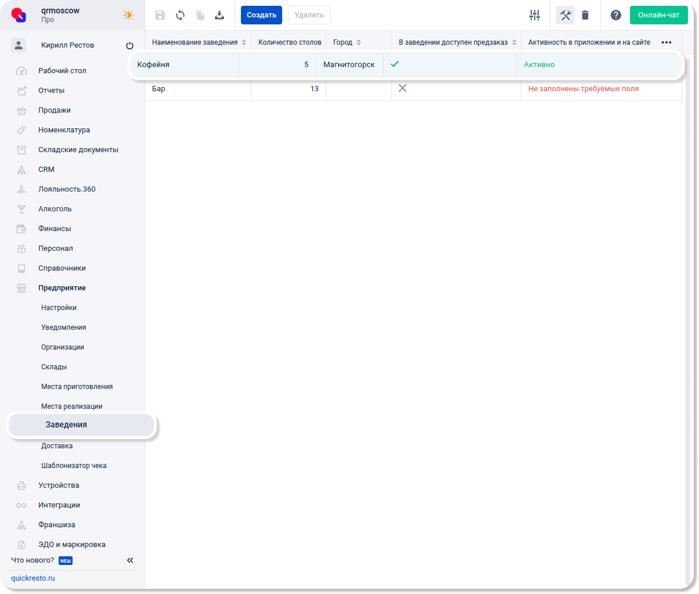Click the download export icon
The height and width of the screenshot is (594, 699).
(x=219, y=15)
